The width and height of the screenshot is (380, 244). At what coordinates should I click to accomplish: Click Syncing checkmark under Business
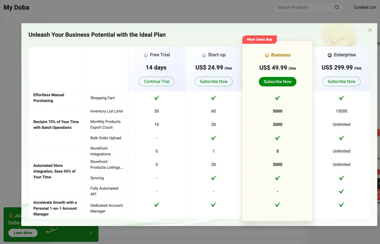pos(278,178)
